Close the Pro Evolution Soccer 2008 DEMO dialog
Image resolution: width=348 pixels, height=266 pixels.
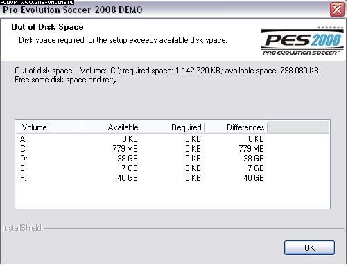(x=337, y=10)
